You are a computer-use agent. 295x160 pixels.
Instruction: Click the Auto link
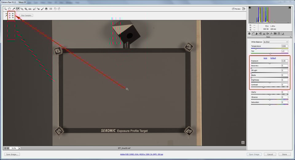point(265,58)
